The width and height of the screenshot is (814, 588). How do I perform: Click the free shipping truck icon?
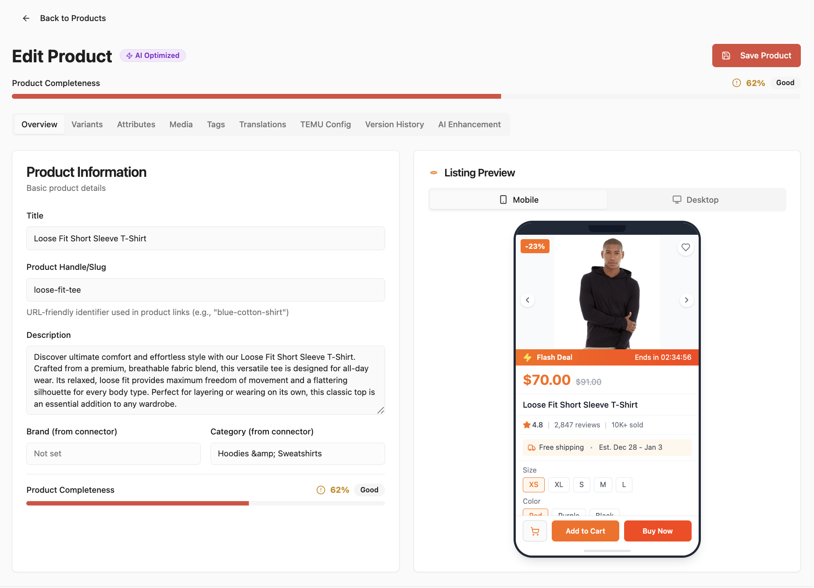tap(531, 447)
